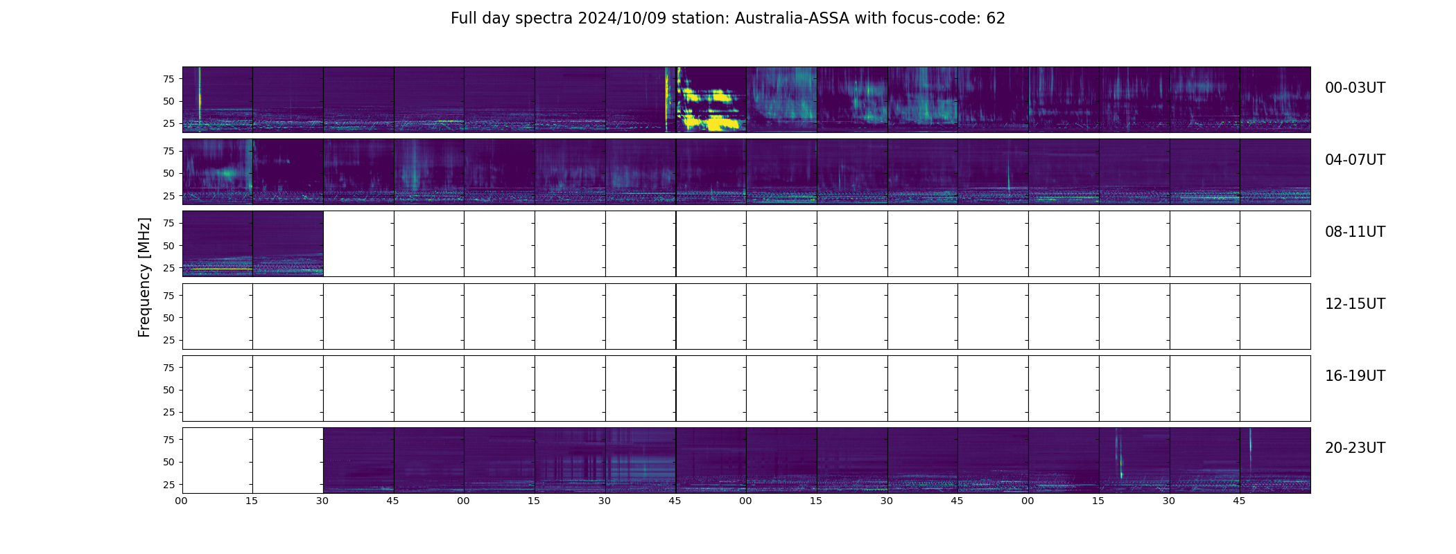
Task: Click the '50' tick of the 12-15UT row
Action: [x=168, y=318]
